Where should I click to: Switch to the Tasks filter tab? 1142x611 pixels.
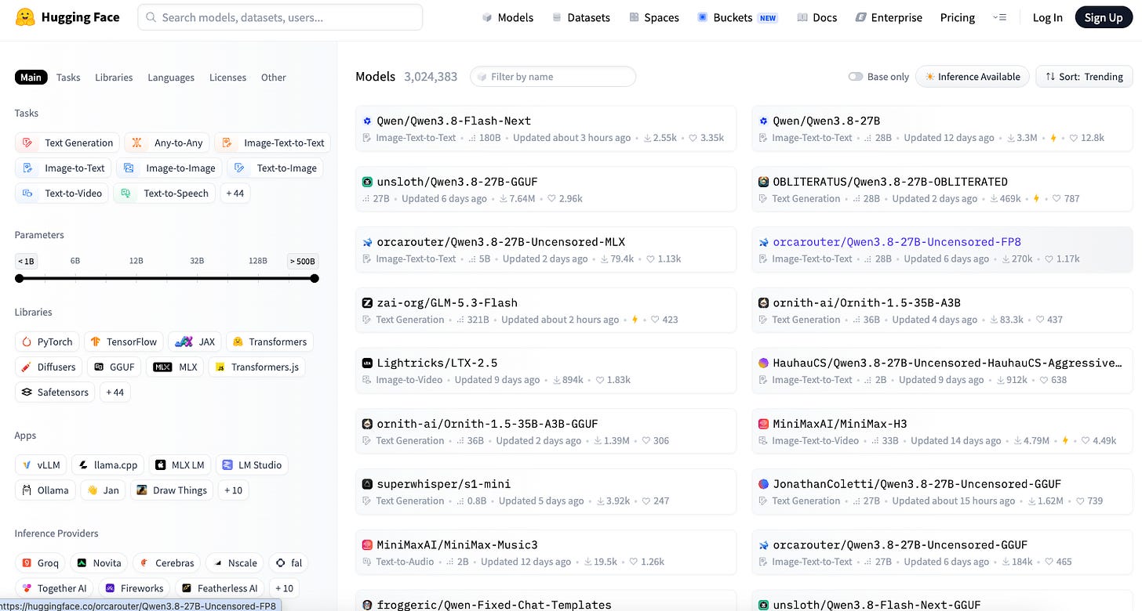click(68, 77)
